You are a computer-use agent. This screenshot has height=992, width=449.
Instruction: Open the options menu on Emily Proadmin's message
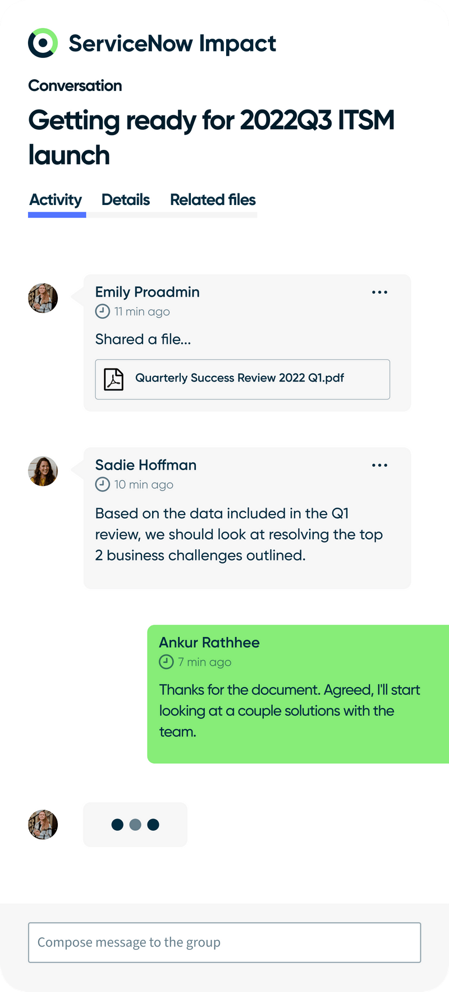pyautogui.click(x=380, y=292)
